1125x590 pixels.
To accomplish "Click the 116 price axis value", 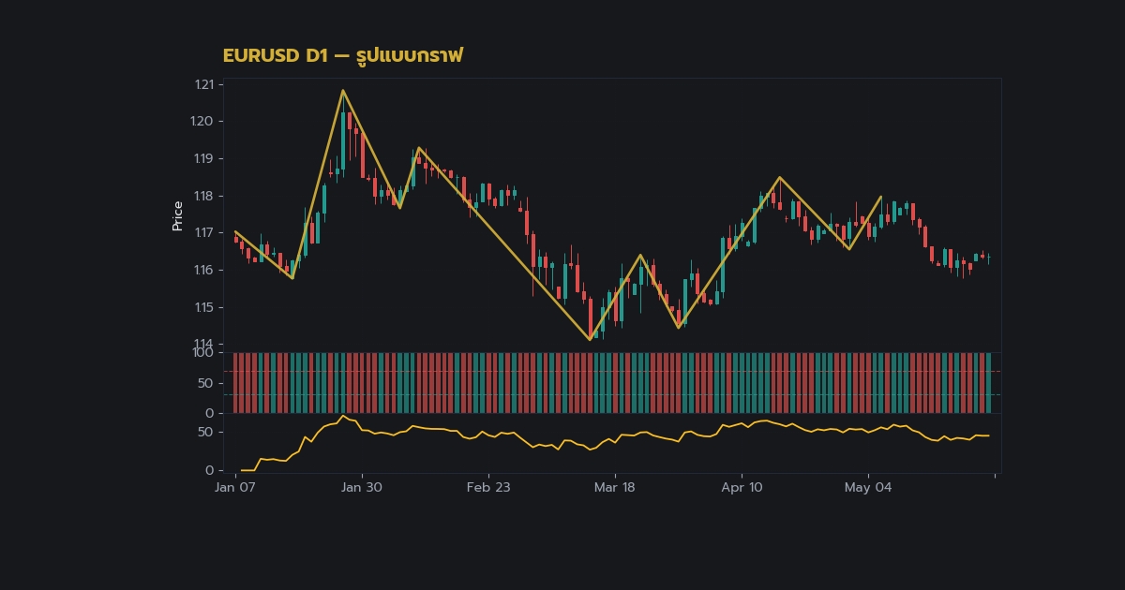I will [203, 271].
